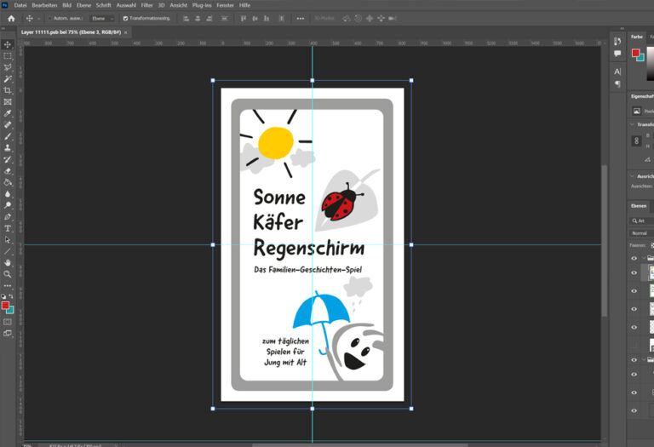This screenshot has height=447, width=654.
Task: Activate the Zoom tool
Action: [x=8, y=274]
